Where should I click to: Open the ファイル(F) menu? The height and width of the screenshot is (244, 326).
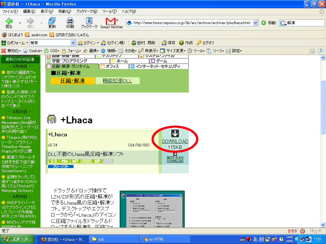(x=10, y=11)
